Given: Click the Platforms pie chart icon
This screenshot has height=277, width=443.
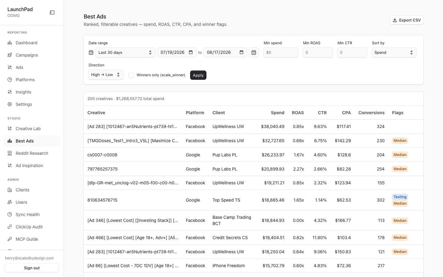Looking at the screenshot, I should coord(10,80).
